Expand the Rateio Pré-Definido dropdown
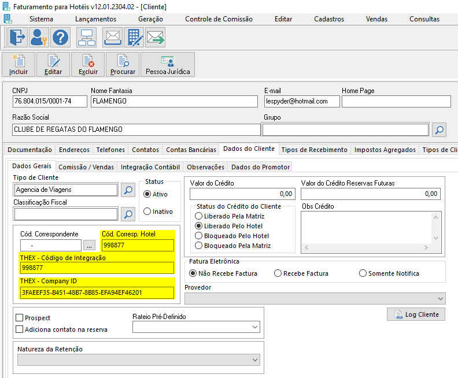 pos(254,327)
